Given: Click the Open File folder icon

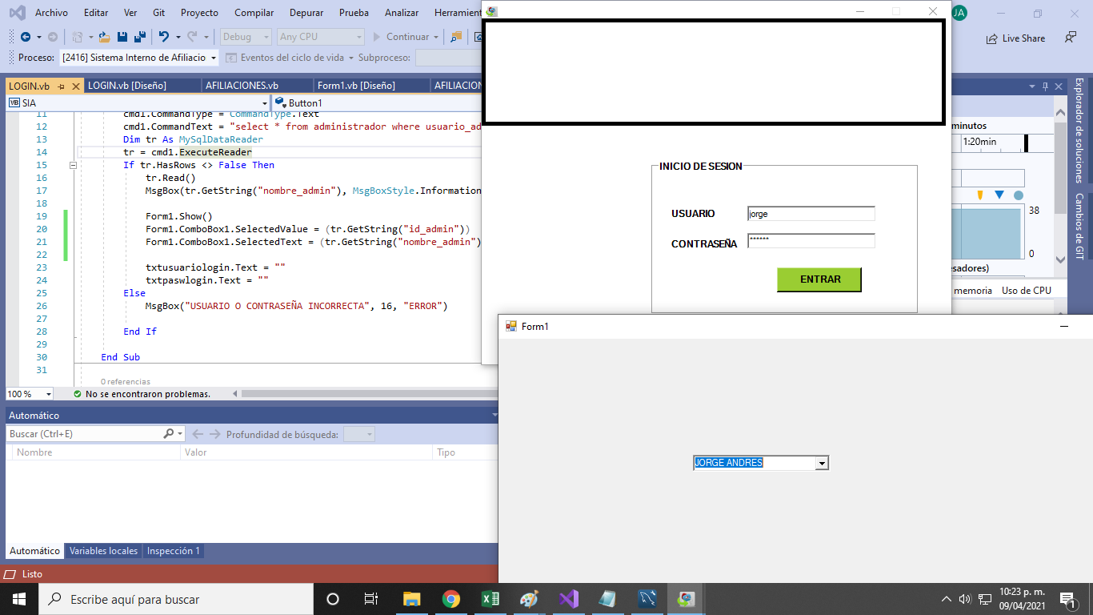Looking at the screenshot, I should [x=104, y=37].
